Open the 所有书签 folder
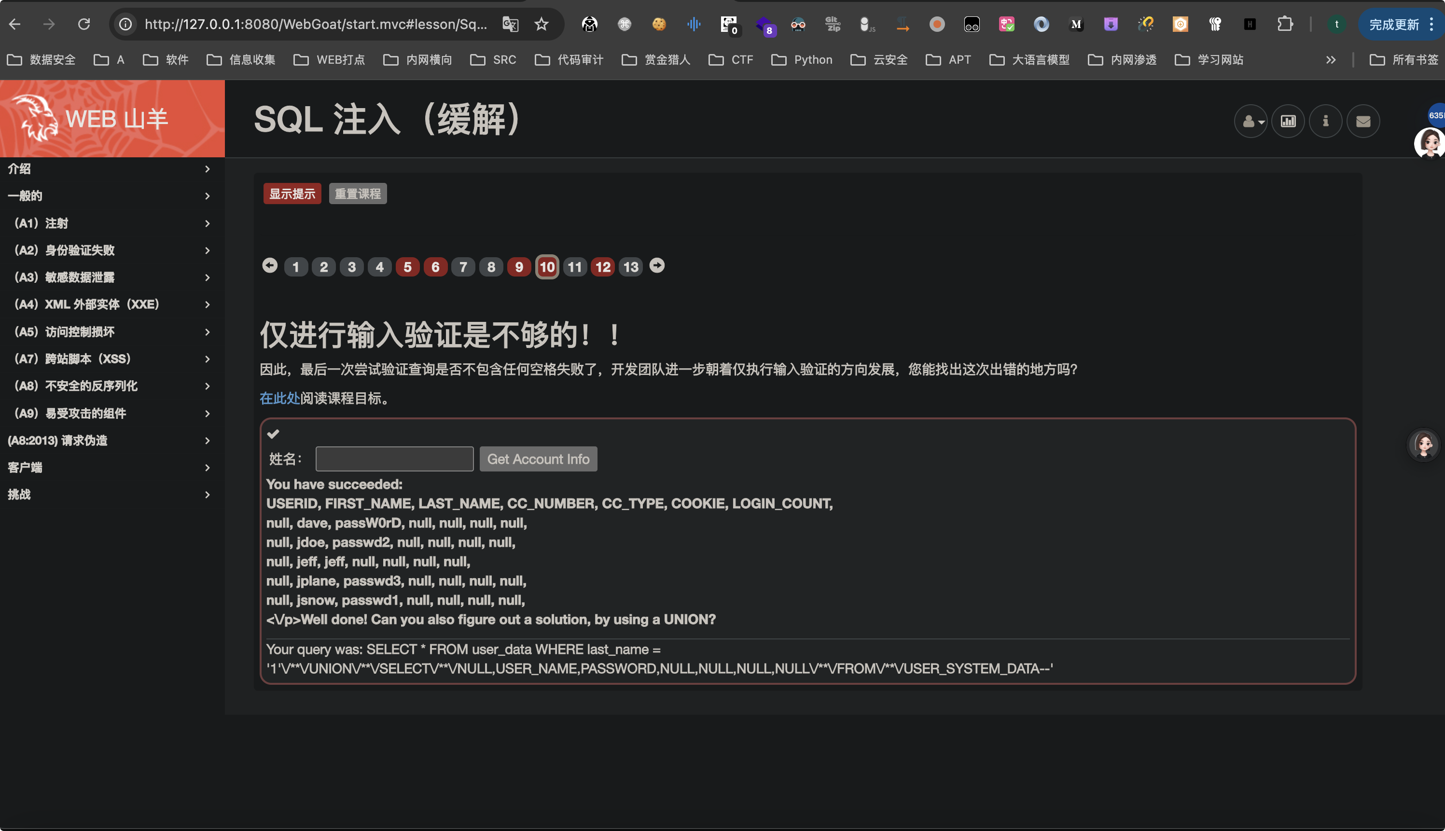The width and height of the screenshot is (1445, 831). (1404, 59)
